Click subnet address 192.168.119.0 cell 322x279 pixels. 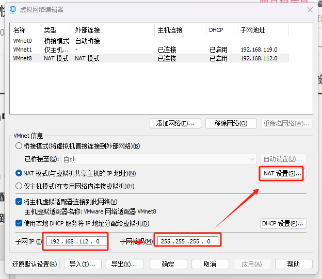pos(259,50)
